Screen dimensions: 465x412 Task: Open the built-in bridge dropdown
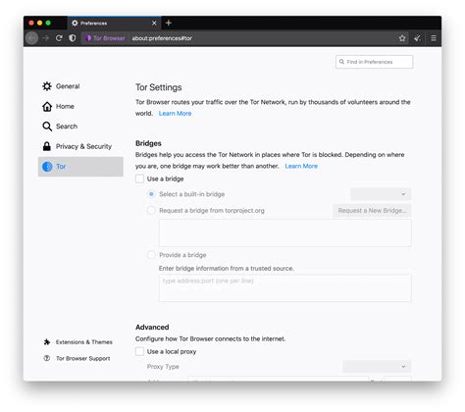pos(381,194)
